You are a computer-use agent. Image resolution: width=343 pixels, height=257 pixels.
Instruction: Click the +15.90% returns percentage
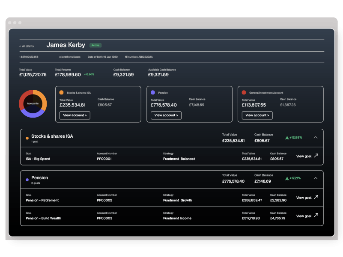click(x=89, y=74)
